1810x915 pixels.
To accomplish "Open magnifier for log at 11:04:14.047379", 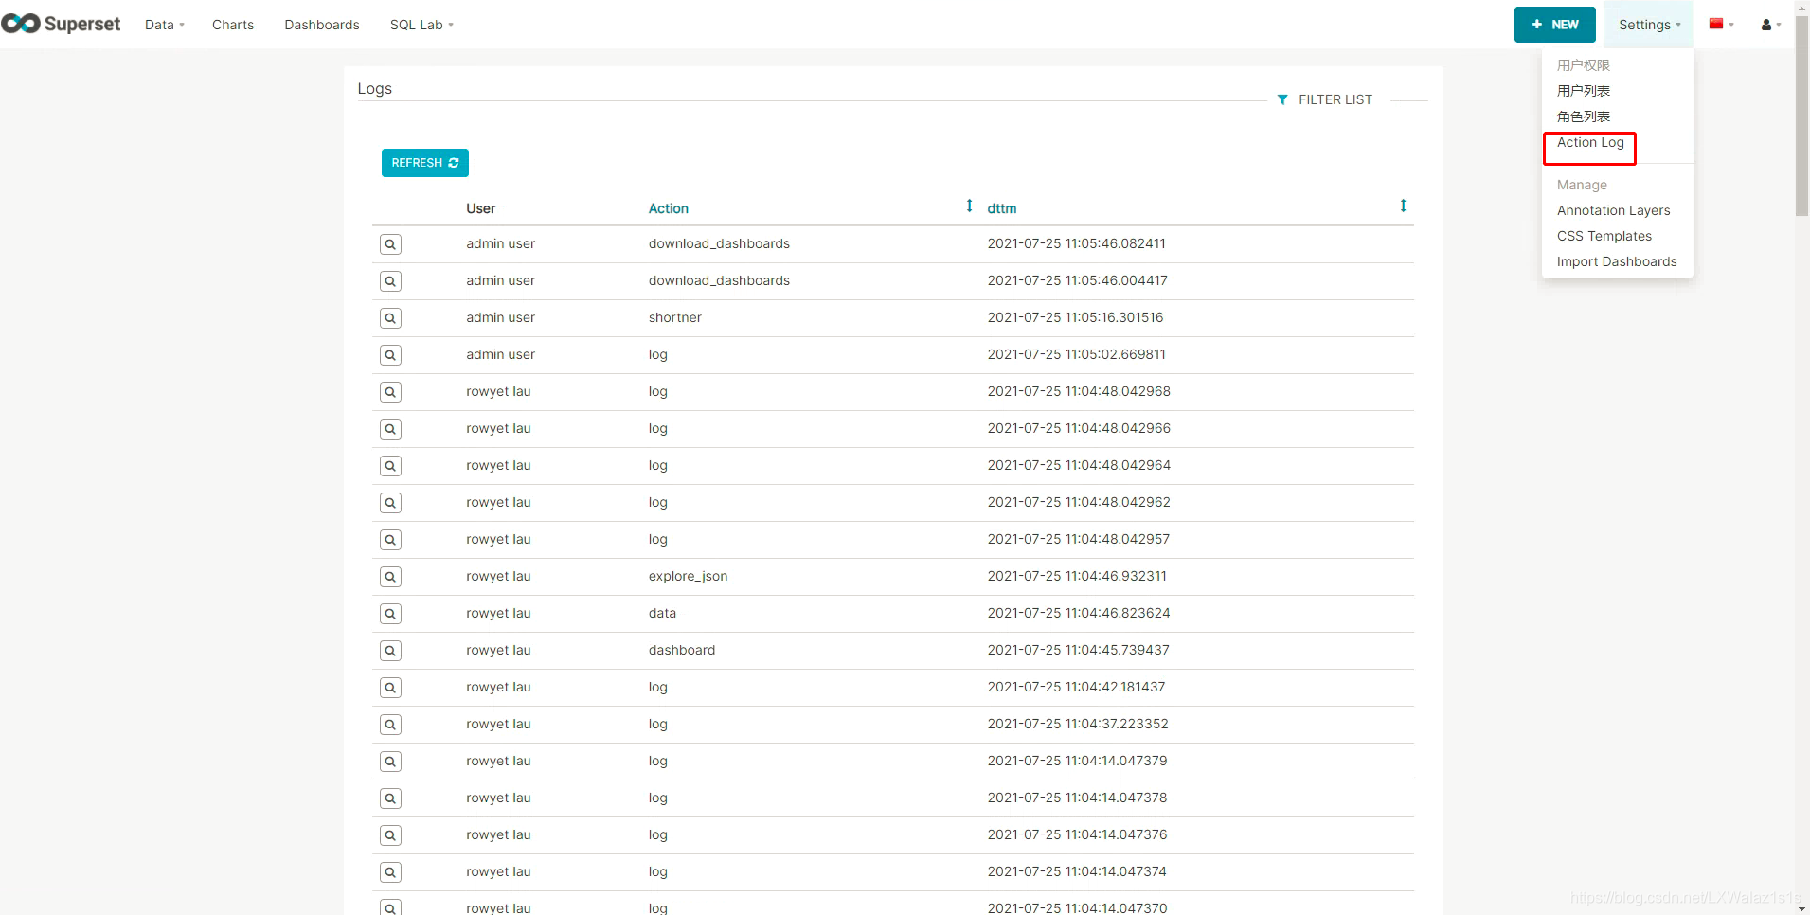I will coord(390,762).
